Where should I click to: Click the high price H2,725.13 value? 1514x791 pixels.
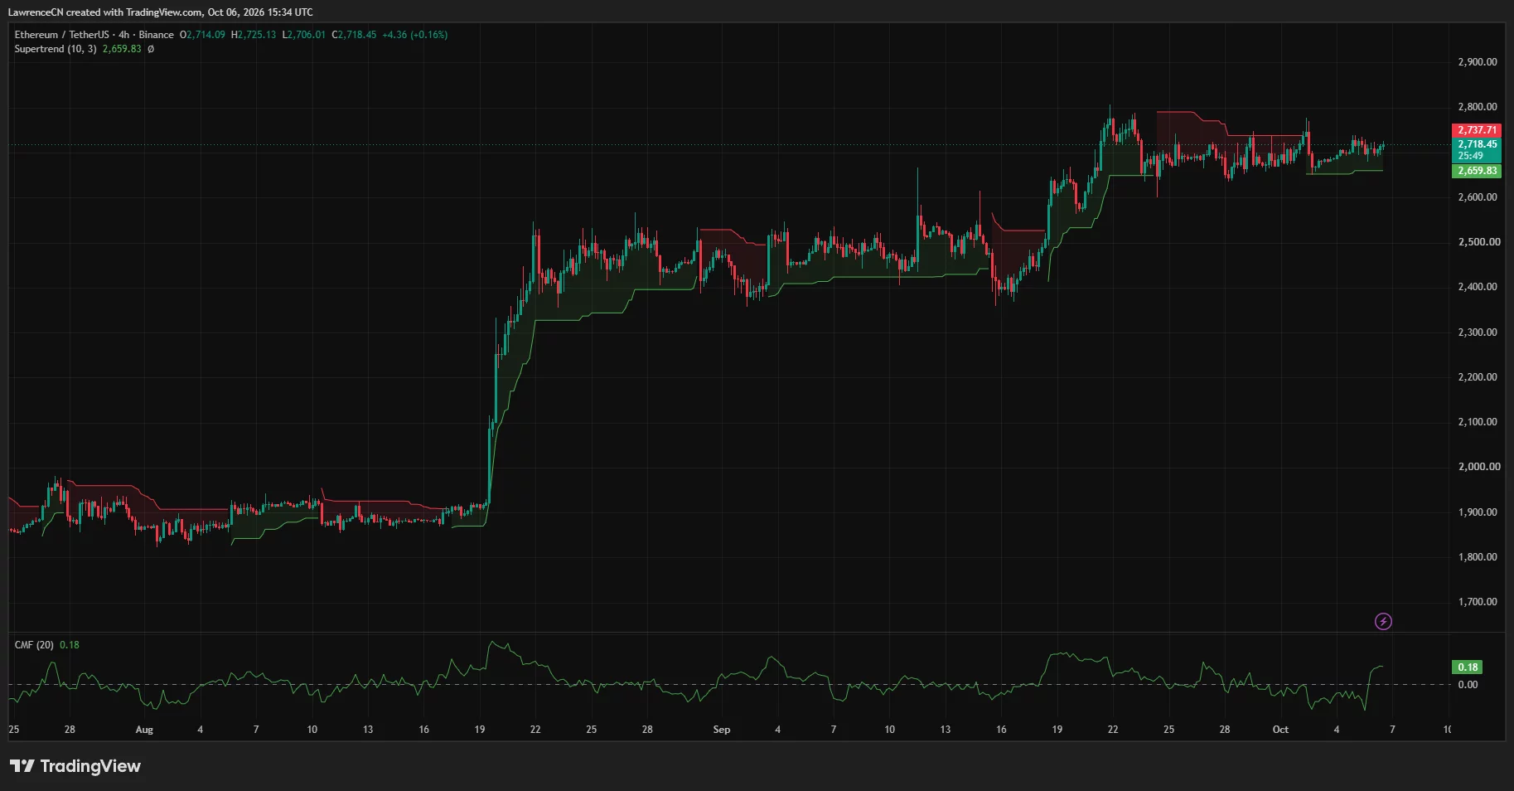pyautogui.click(x=254, y=35)
